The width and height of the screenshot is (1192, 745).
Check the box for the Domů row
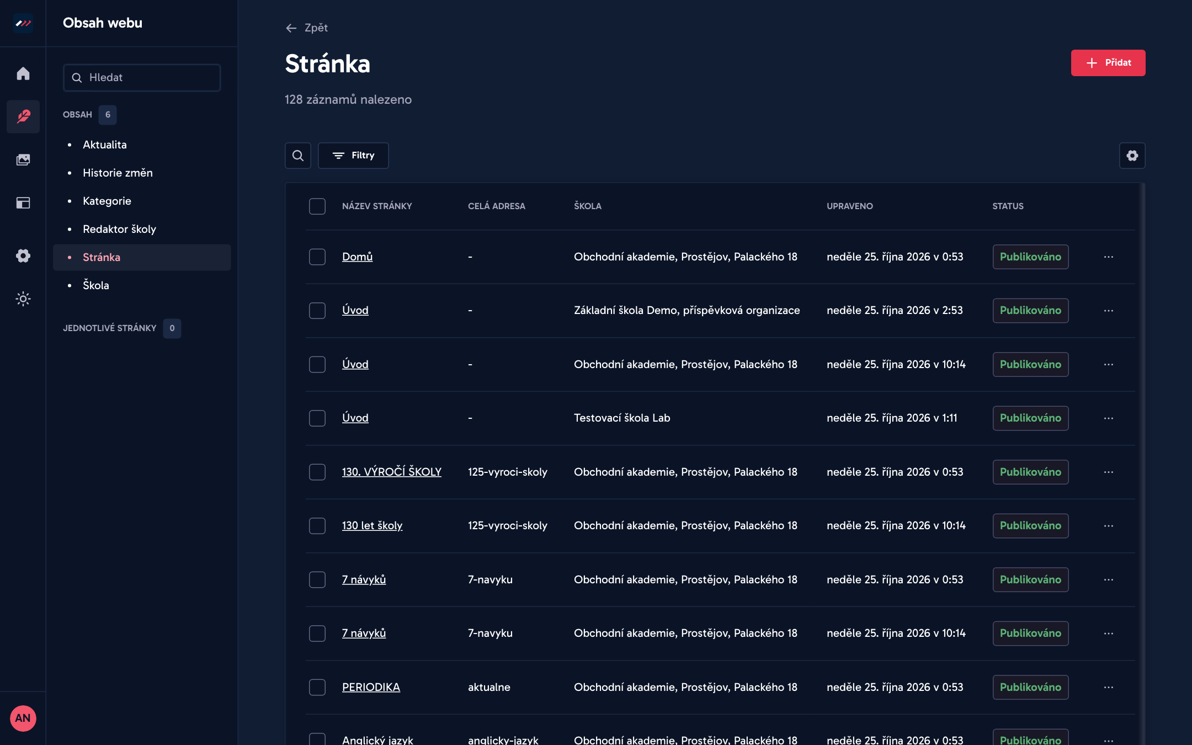click(317, 257)
